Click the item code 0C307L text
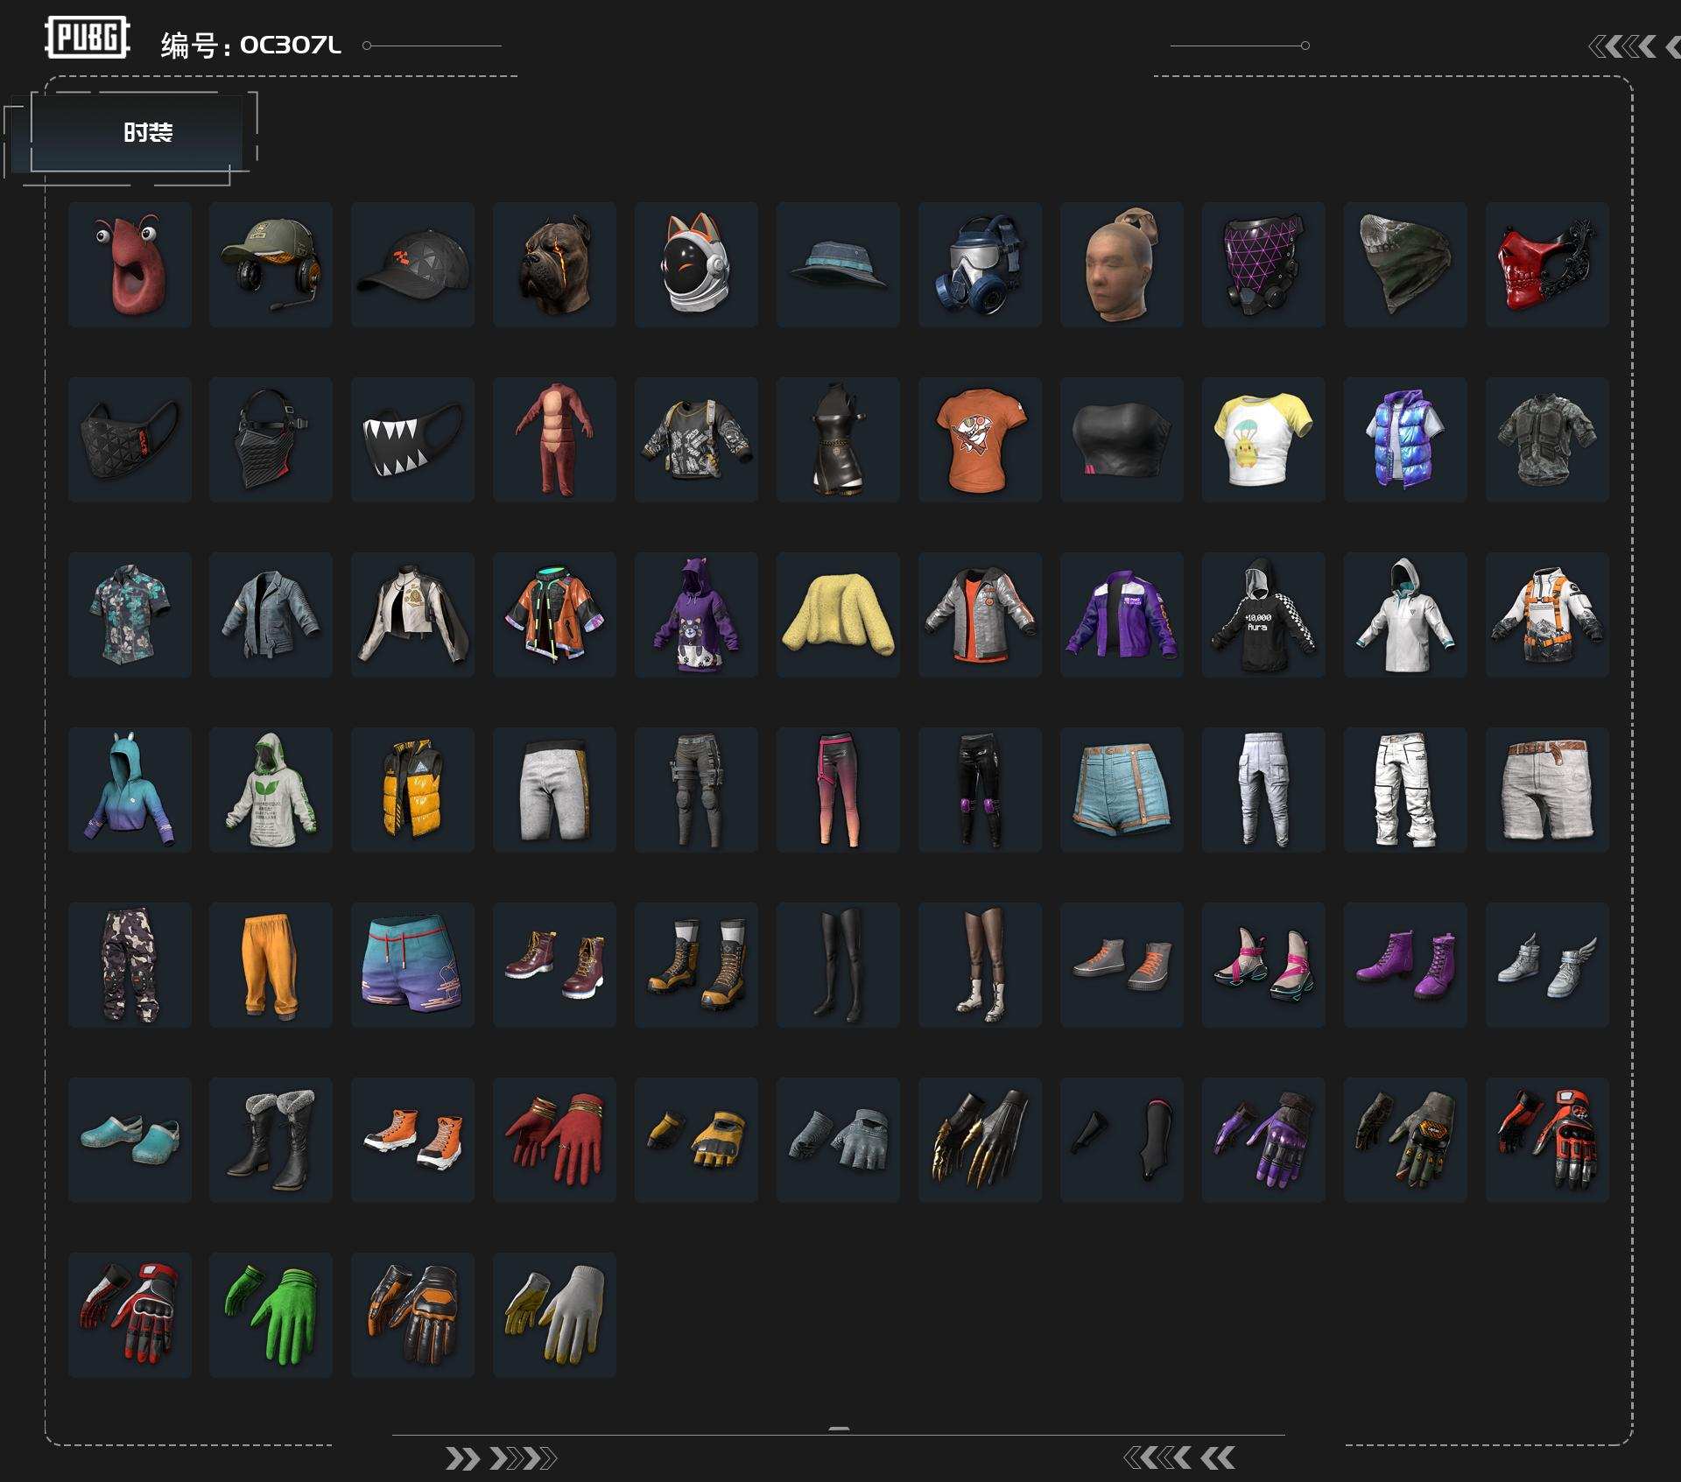The width and height of the screenshot is (1681, 1482). point(290,45)
